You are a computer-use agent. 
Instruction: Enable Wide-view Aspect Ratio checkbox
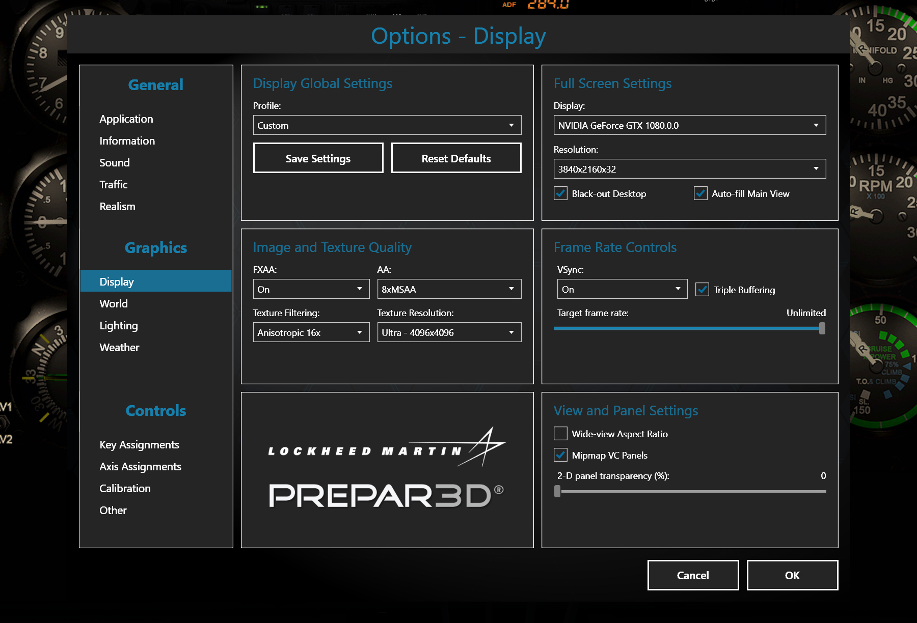point(560,434)
